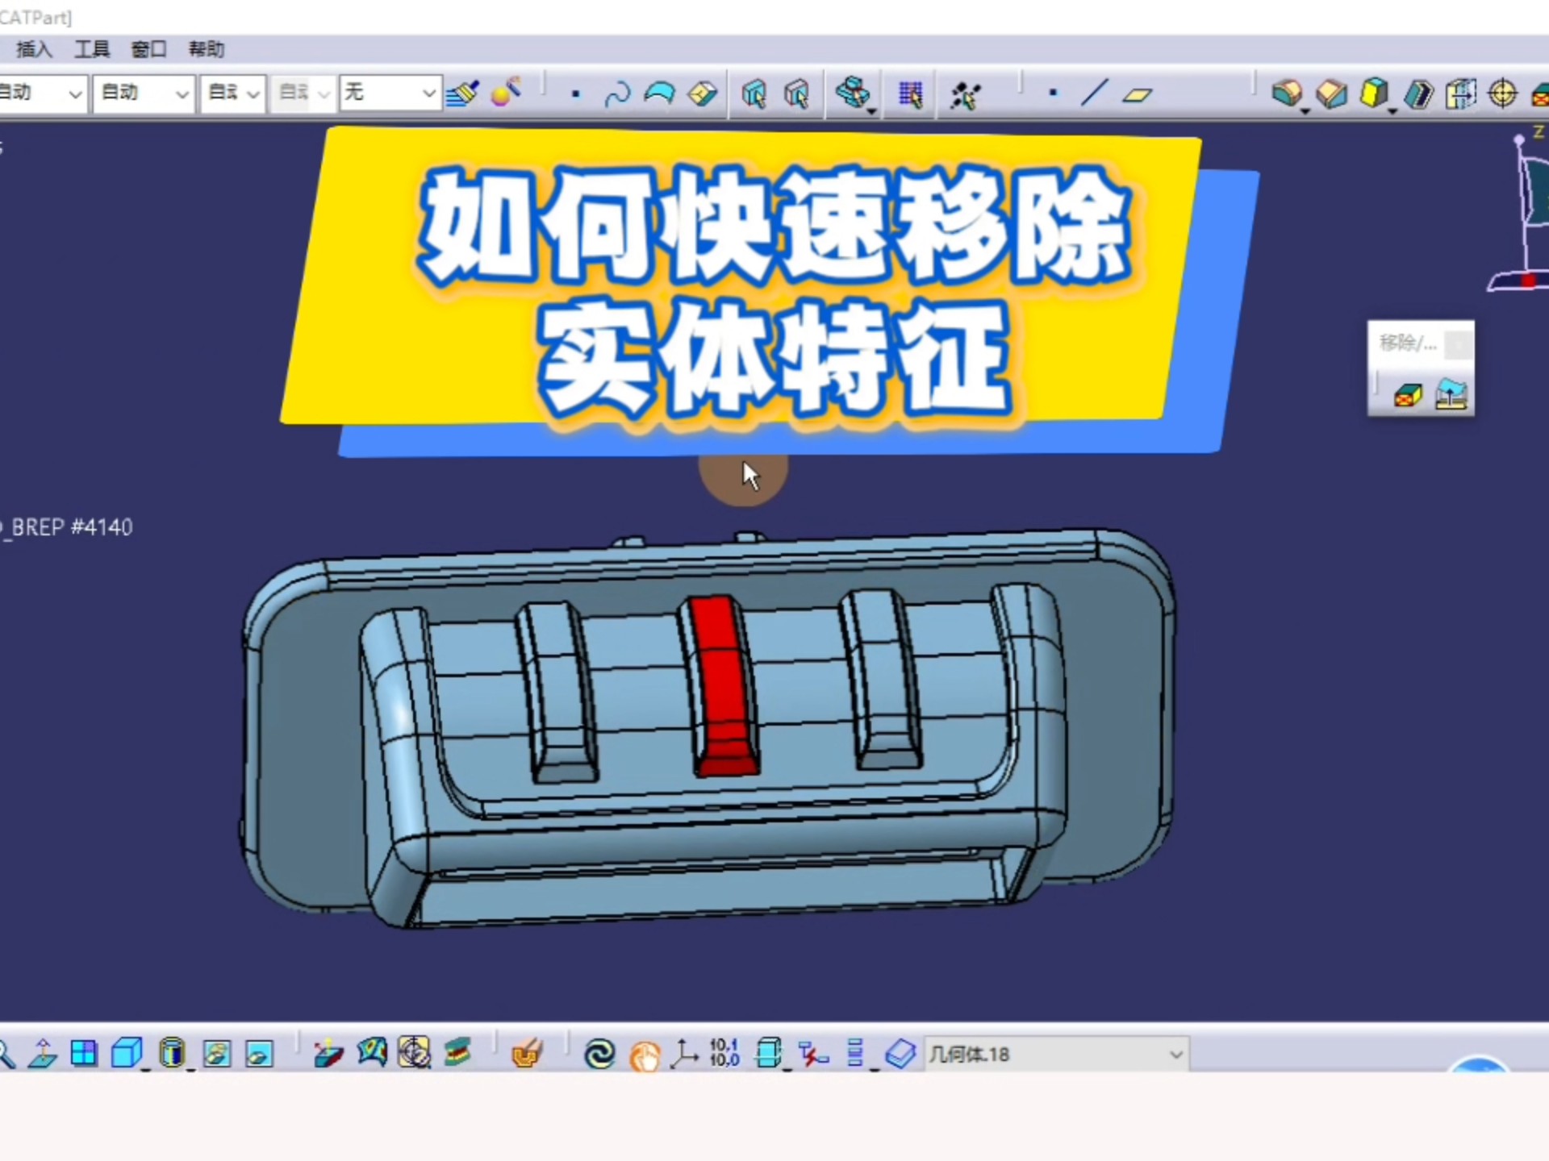The height and width of the screenshot is (1161, 1549).
Task: Click the stacked list bars icon
Action: pyautogui.click(x=856, y=1053)
